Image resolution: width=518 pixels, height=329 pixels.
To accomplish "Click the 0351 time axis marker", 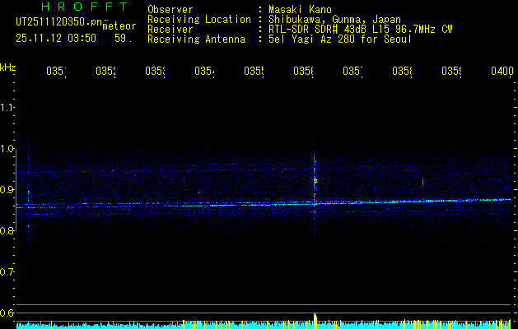I will [56, 71].
